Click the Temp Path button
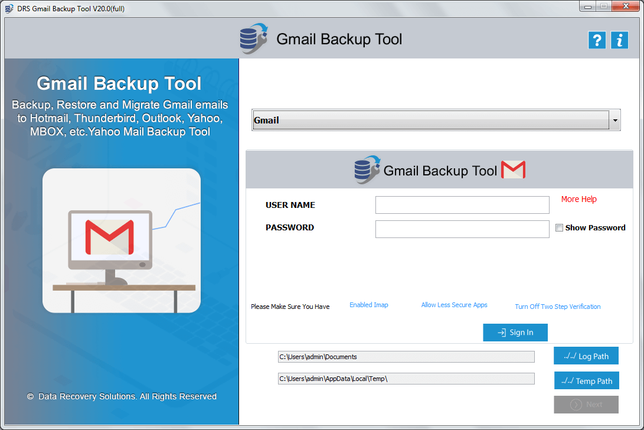Image resolution: width=644 pixels, height=430 pixels. pyautogui.click(x=587, y=380)
